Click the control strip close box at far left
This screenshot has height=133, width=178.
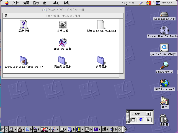click(x=2, y=129)
